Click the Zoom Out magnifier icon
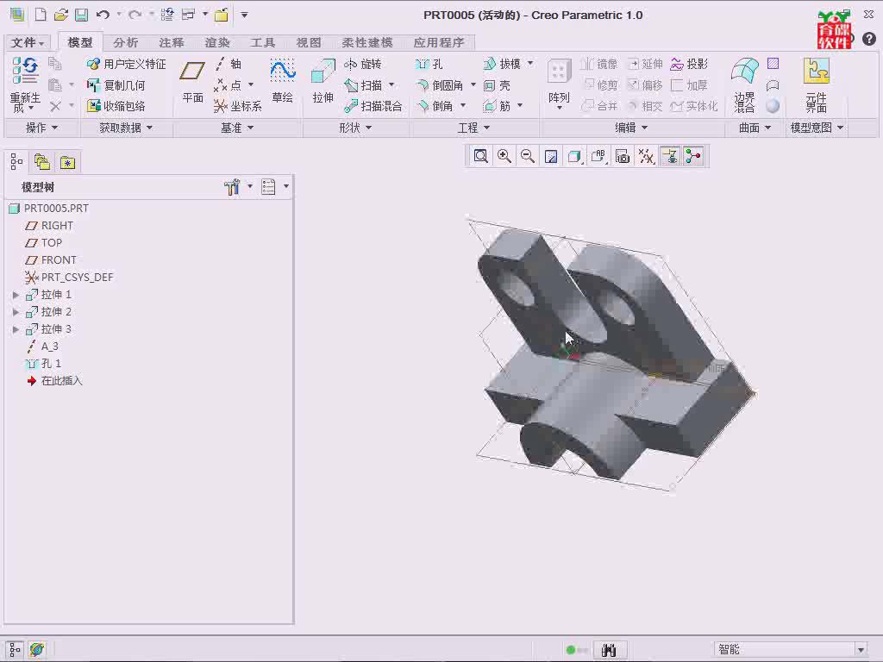 click(x=527, y=156)
